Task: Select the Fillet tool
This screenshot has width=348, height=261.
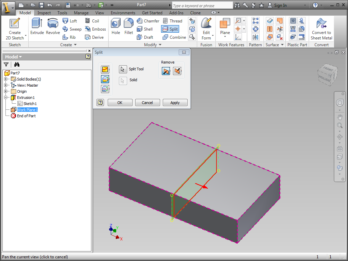Action: pyautogui.click(x=128, y=27)
